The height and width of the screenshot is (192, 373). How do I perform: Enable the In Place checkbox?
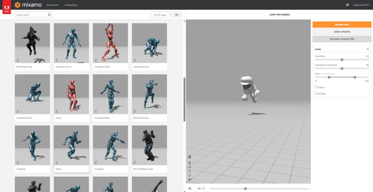pos(316,93)
